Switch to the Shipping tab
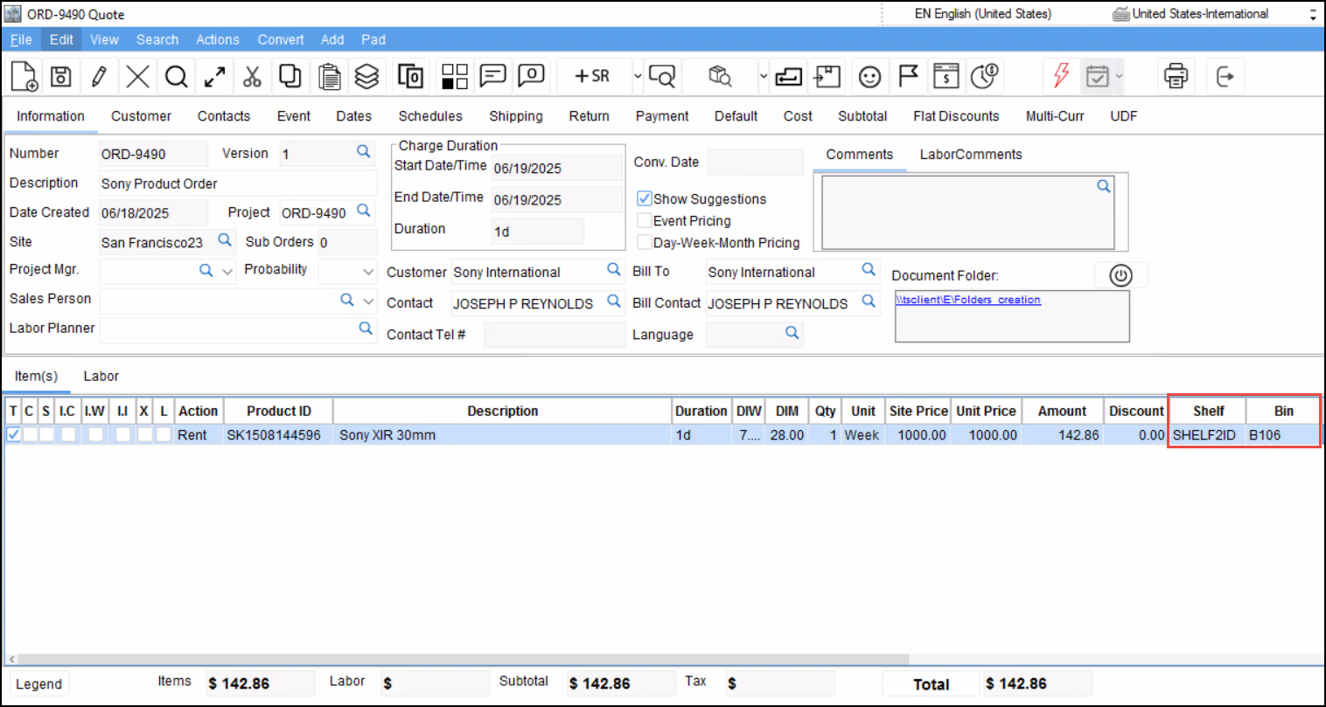 [x=515, y=116]
